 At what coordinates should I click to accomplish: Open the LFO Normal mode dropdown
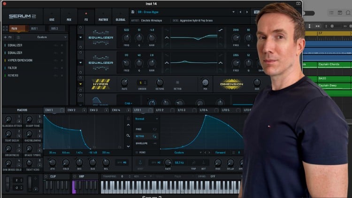coord(146,119)
